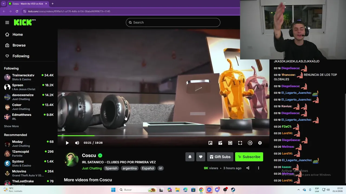
Task: Open Trainwreckstv channel from Following list
Action: click(x=29, y=77)
